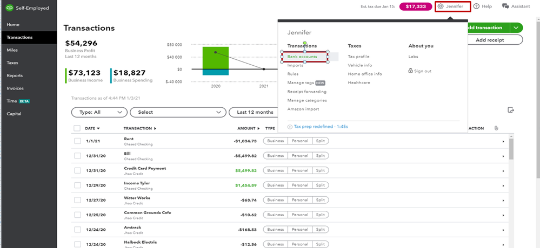
Task: Open the Type: All dropdown
Action: 99,112
